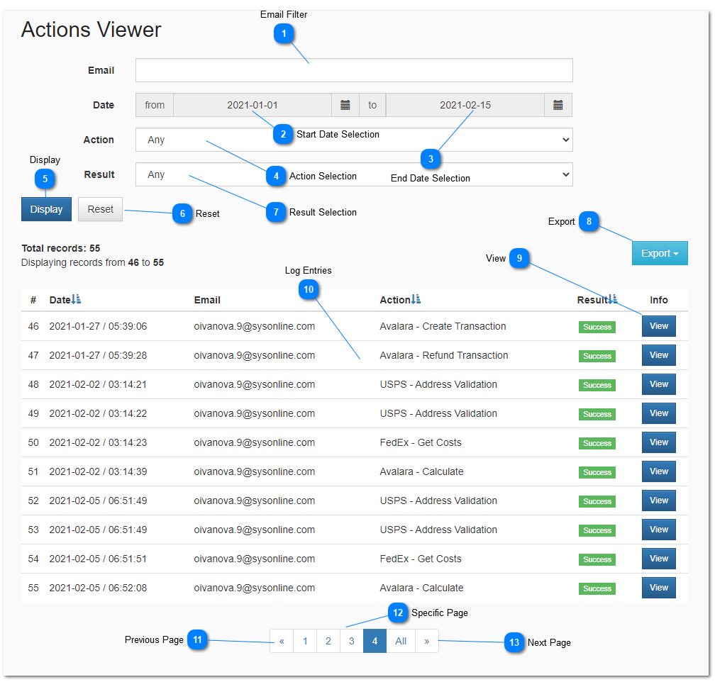
Task: View details for record 50
Action: [x=658, y=442]
